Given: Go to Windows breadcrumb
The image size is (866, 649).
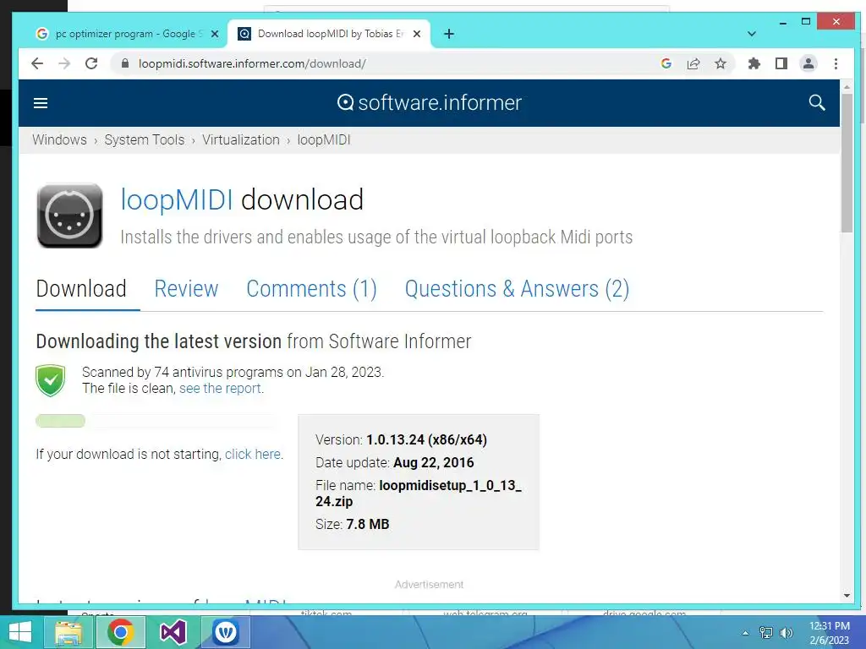Looking at the screenshot, I should click(59, 139).
